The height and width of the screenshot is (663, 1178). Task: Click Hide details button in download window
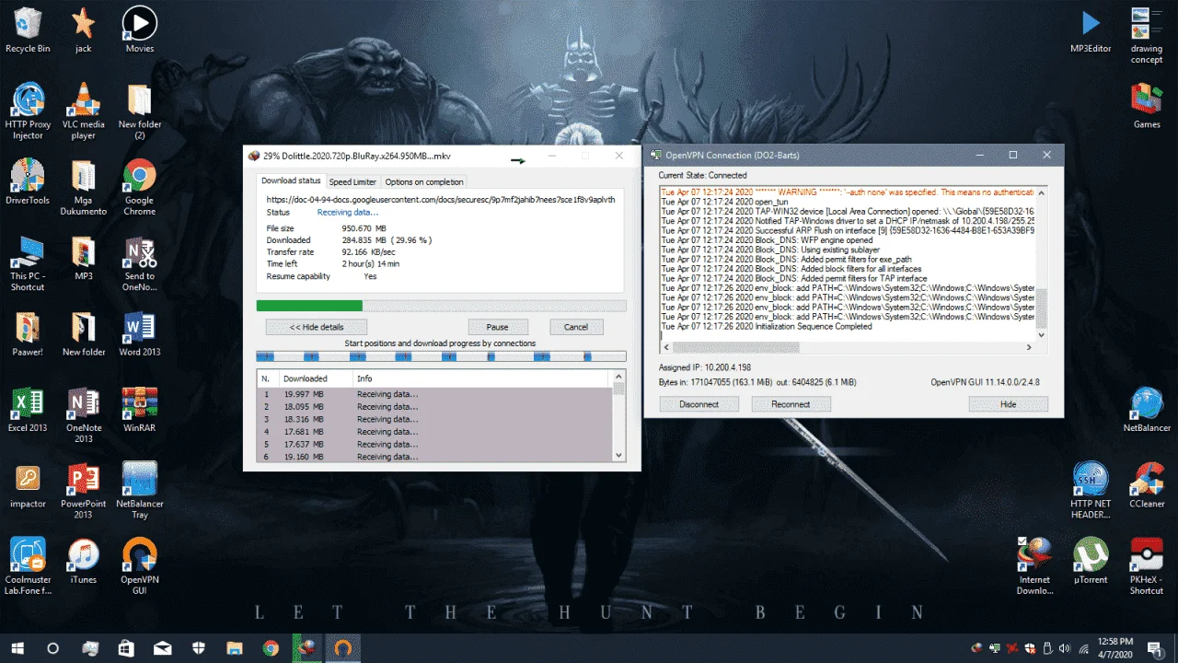click(317, 327)
